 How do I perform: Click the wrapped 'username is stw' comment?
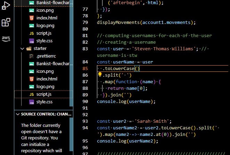click(117, 55)
